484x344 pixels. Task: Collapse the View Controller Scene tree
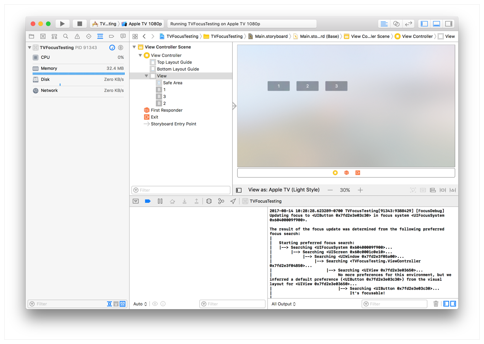pos(134,47)
